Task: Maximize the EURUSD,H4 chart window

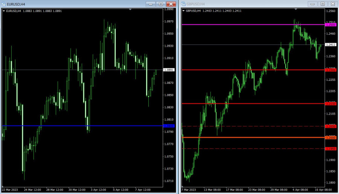Action: point(161,4)
